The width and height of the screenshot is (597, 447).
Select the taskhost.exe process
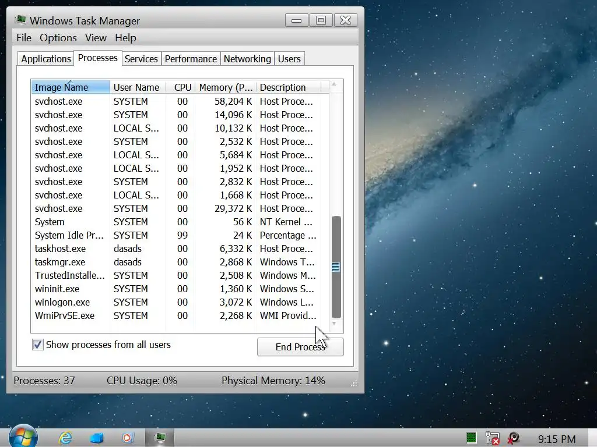pyautogui.click(x=176, y=249)
